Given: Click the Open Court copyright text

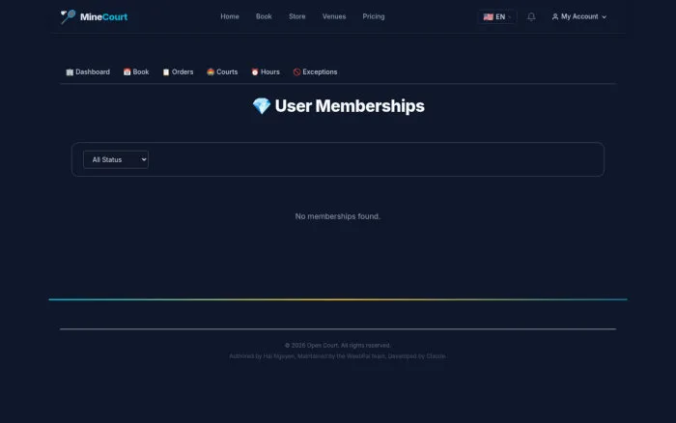Looking at the screenshot, I should pos(338,346).
